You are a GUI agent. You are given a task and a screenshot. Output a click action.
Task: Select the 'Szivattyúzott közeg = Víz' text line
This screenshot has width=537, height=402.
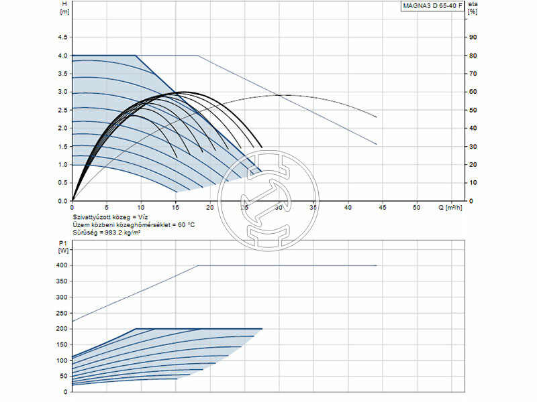[111, 218]
